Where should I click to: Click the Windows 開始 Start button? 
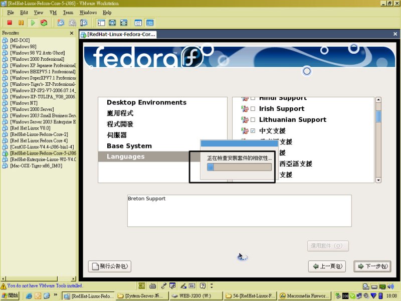[10, 295]
